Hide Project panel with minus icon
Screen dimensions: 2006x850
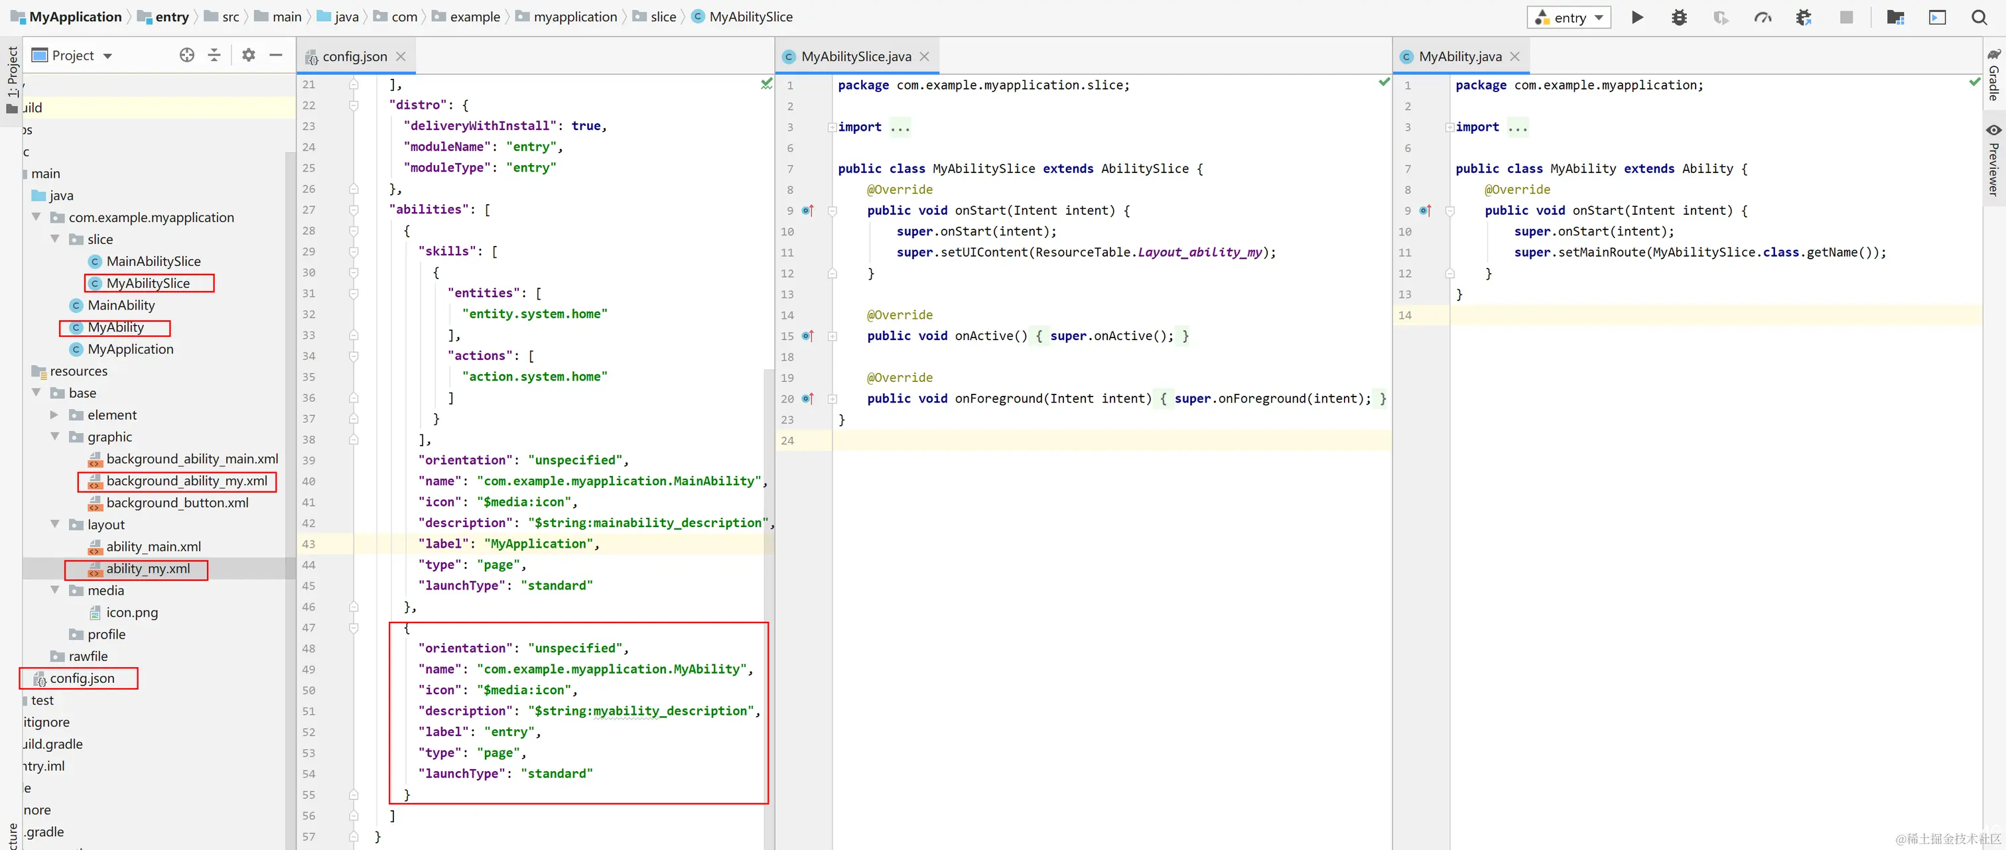[276, 55]
